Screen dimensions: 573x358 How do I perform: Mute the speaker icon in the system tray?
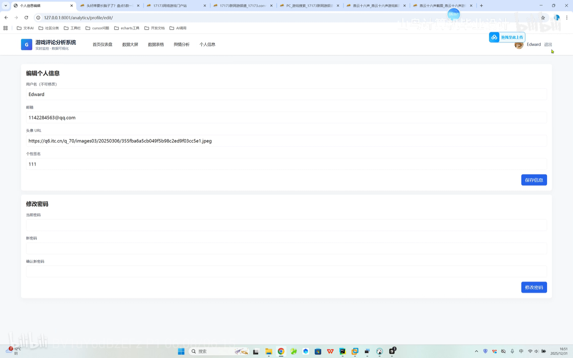pyautogui.click(x=537, y=351)
